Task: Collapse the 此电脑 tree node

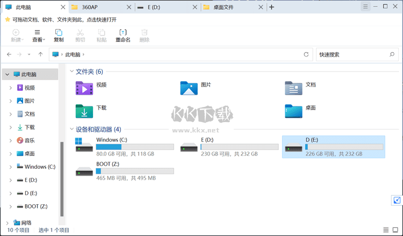Action: pos(7,75)
